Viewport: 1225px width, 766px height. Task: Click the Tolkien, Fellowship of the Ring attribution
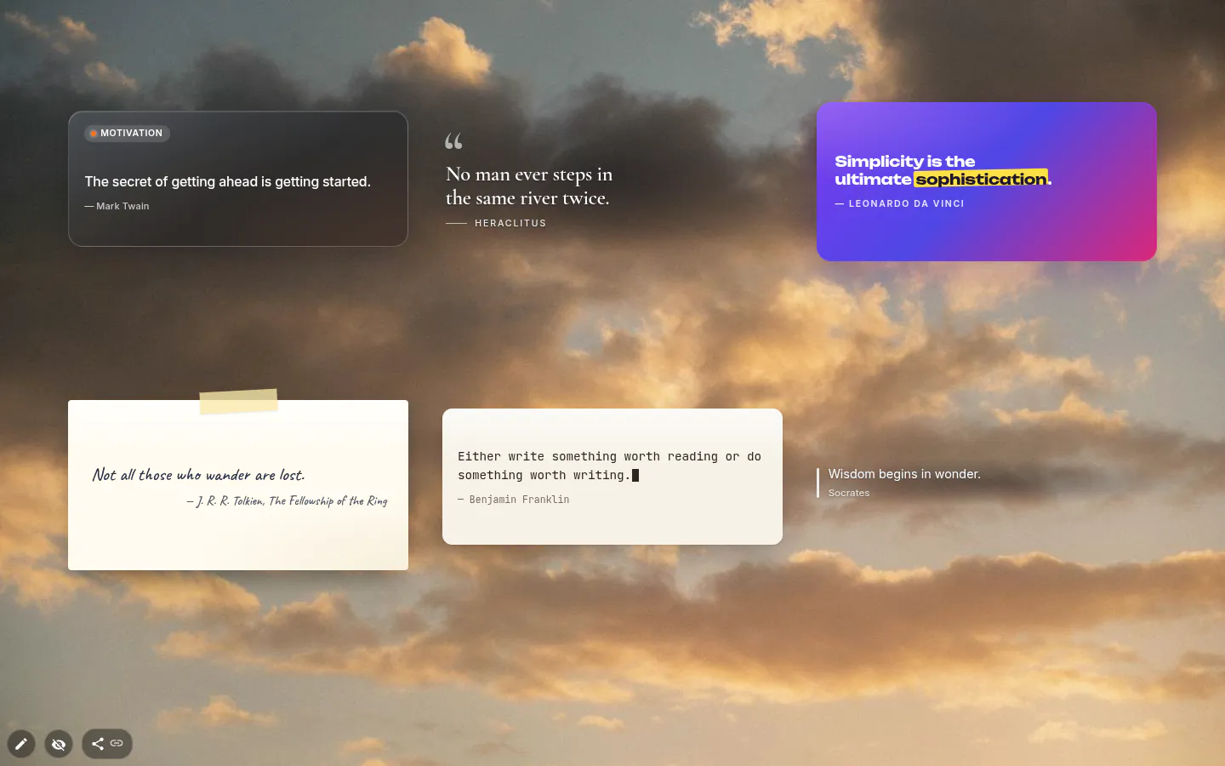click(287, 500)
